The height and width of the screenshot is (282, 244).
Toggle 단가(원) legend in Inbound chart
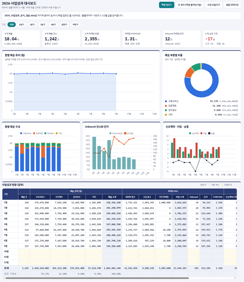coord(129,133)
